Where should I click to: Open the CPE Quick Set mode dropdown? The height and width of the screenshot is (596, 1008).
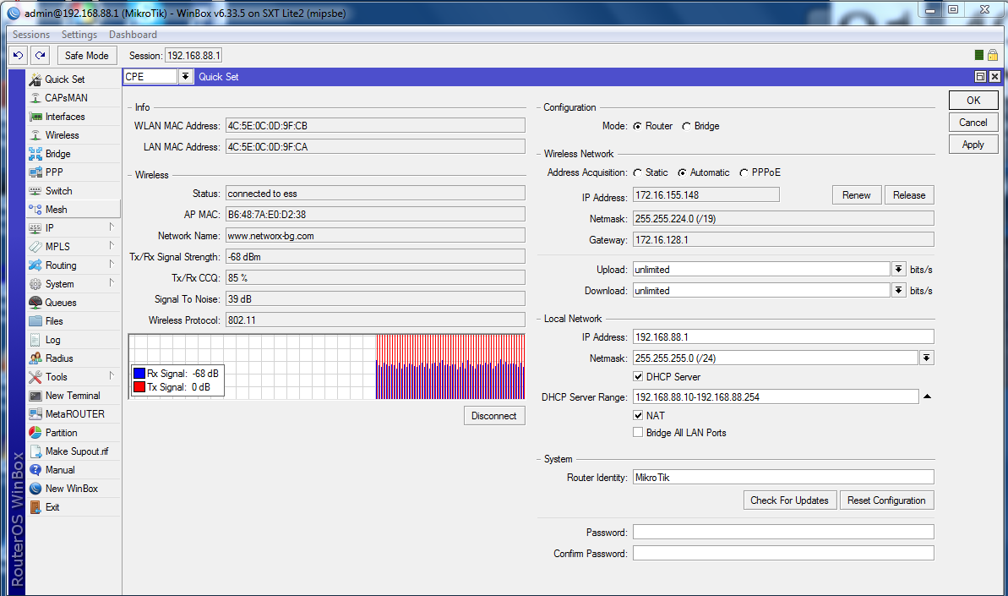click(x=185, y=77)
